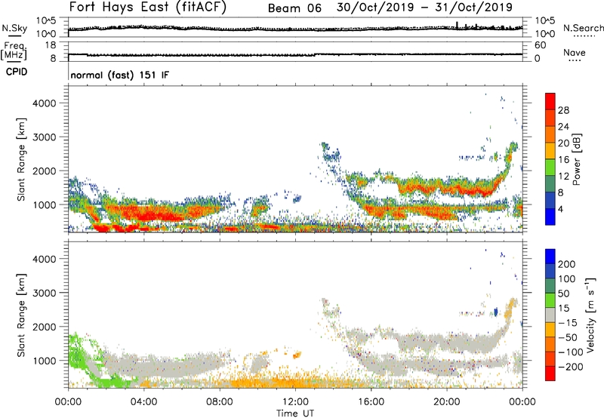The width and height of the screenshot is (604, 418).
Task: Click '2000' on the velocity panel axis
Action: coord(45,327)
